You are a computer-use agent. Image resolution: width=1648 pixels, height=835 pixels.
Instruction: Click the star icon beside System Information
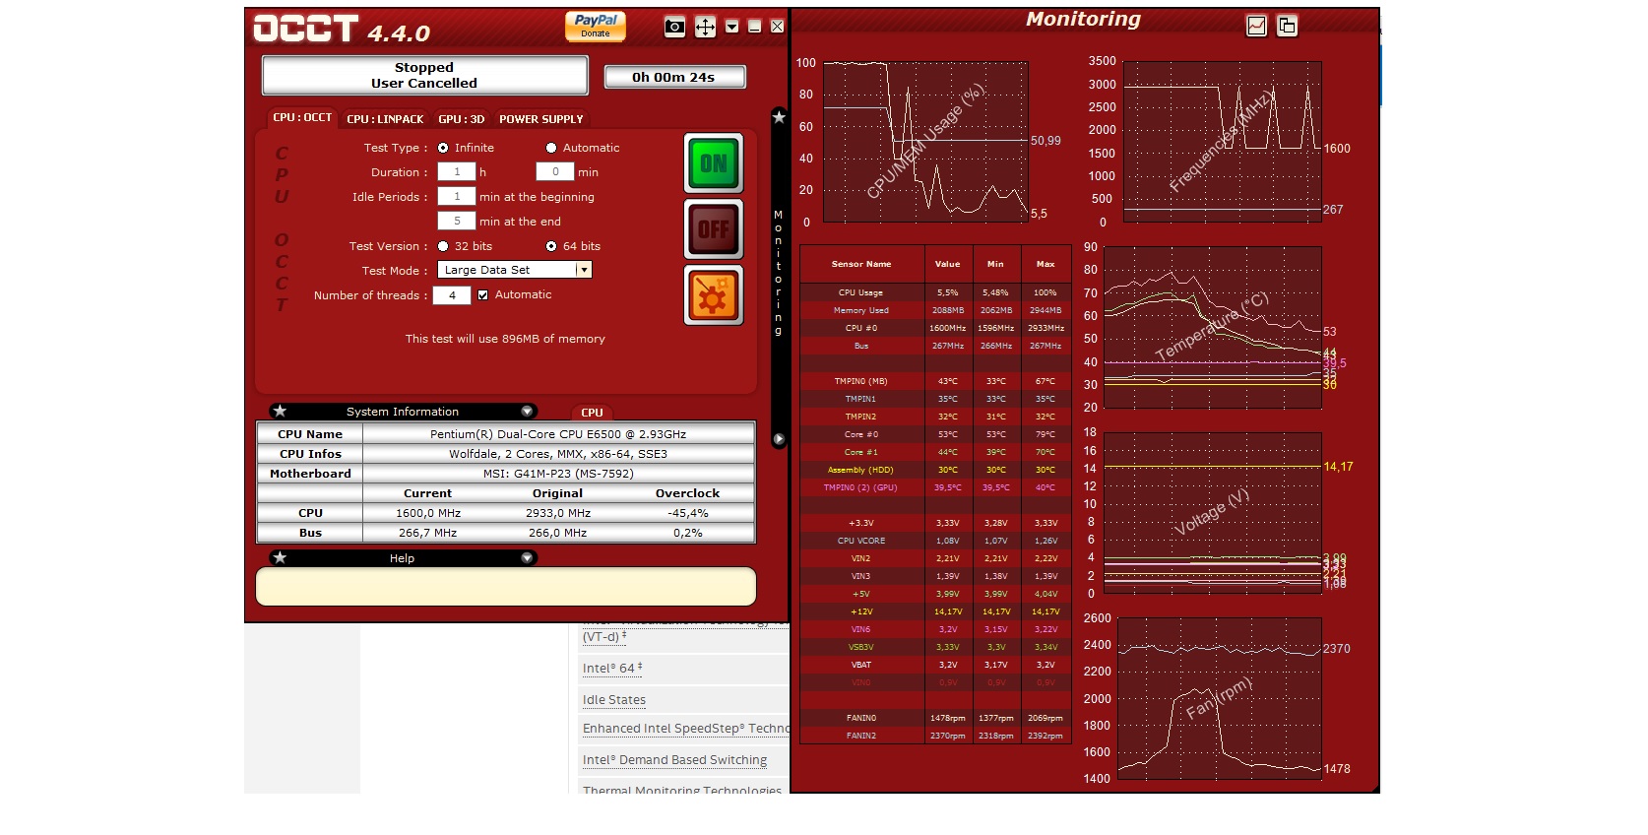coord(280,411)
